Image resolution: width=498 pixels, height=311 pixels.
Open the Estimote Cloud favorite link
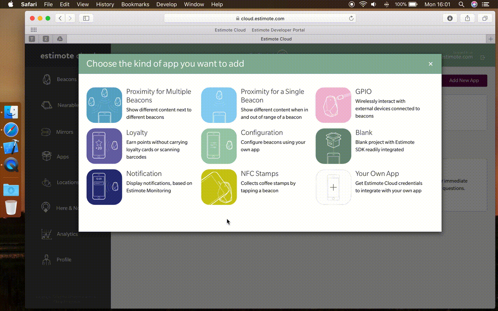(230, 30)
